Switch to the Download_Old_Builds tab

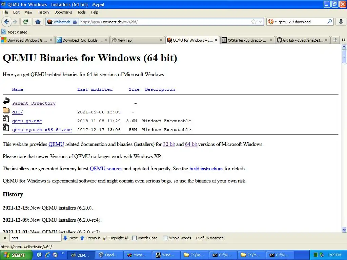point(82,40)
